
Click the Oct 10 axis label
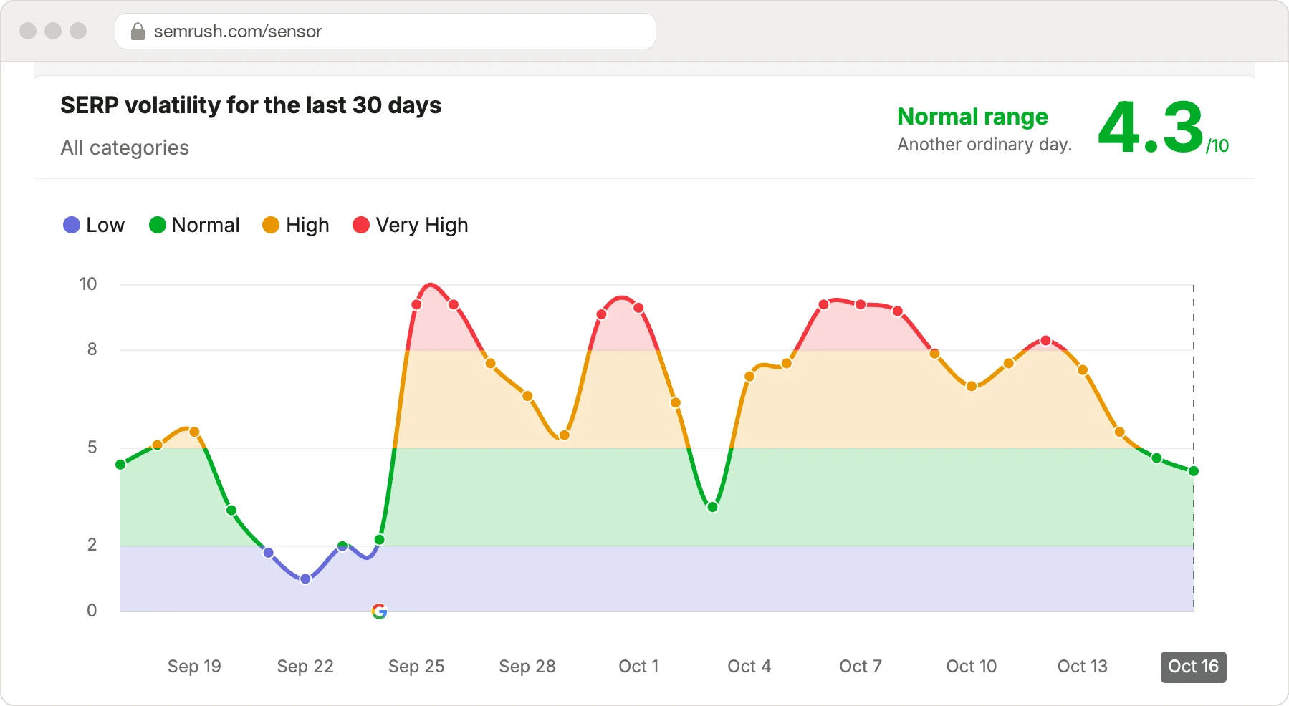pyautogui.click(x=972, y=667)
